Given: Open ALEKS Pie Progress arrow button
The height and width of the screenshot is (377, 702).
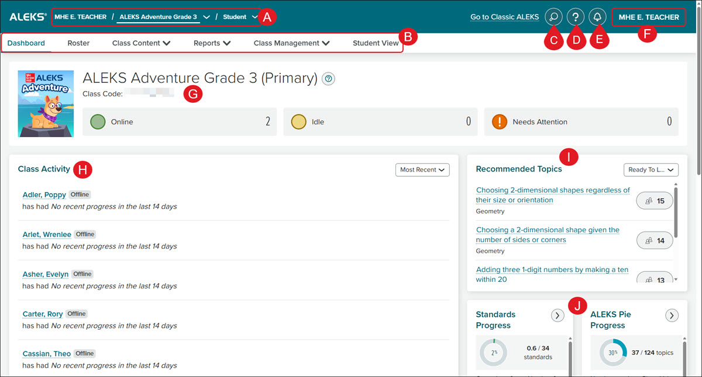Looking at the screenshot, I should click(x=672, y=315).
